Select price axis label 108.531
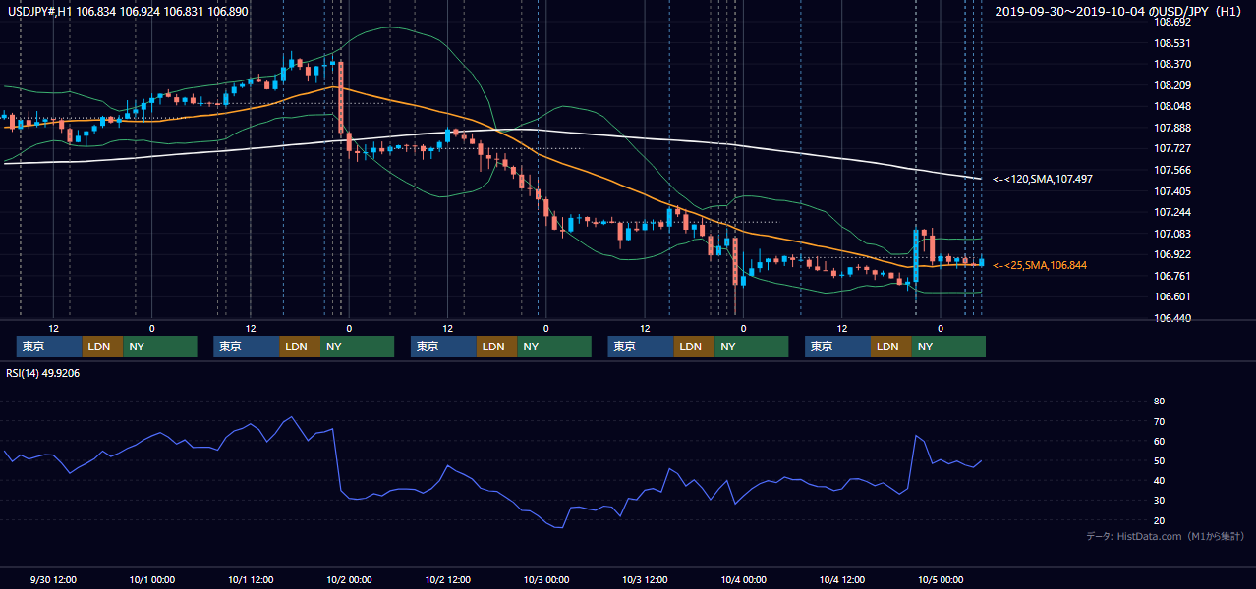The width and height of the screenshot is (1256, 589). tap(1172, 43)
